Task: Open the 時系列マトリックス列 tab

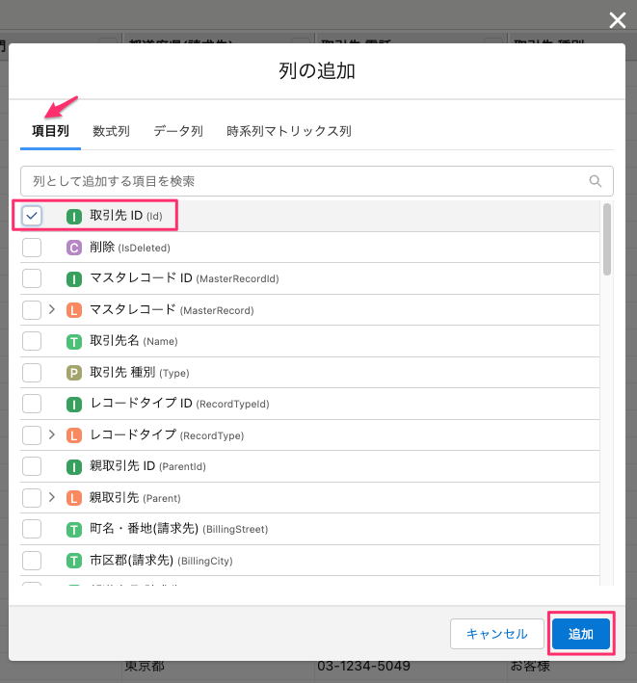Action: point(289,131)
